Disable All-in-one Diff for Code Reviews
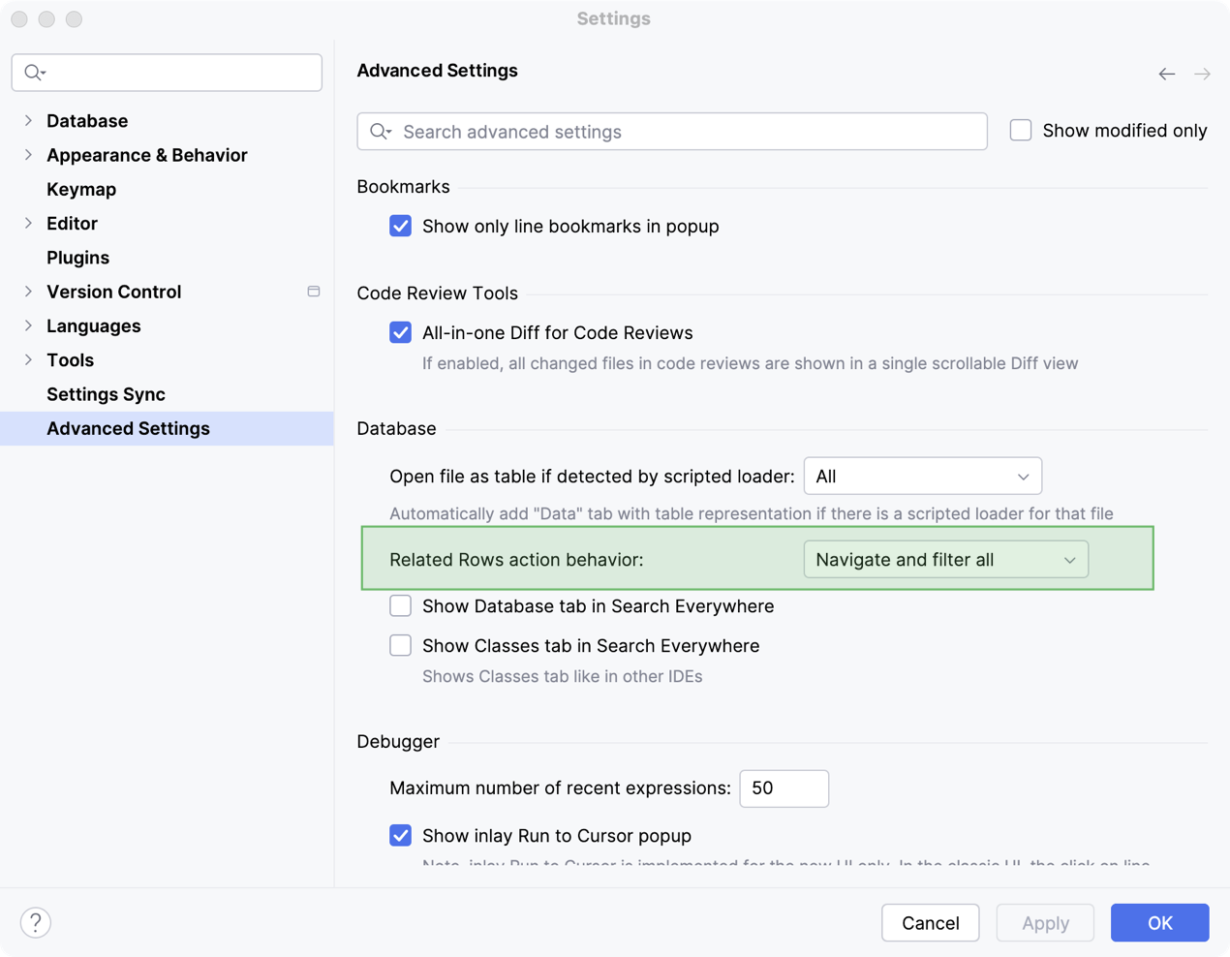The height and width of the screenshot is (957, 1230). pyautogui.click(x=400, y=333)
